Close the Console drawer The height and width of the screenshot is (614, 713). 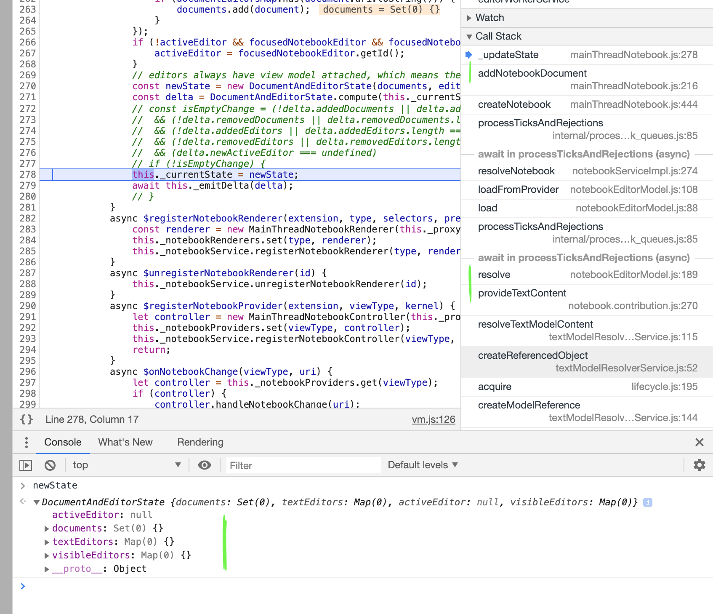pyautogui.click(x=700, y=442)
